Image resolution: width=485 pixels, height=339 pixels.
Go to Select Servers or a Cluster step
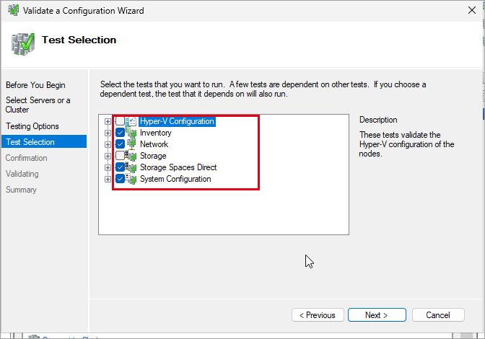click(x=38, y=105)
